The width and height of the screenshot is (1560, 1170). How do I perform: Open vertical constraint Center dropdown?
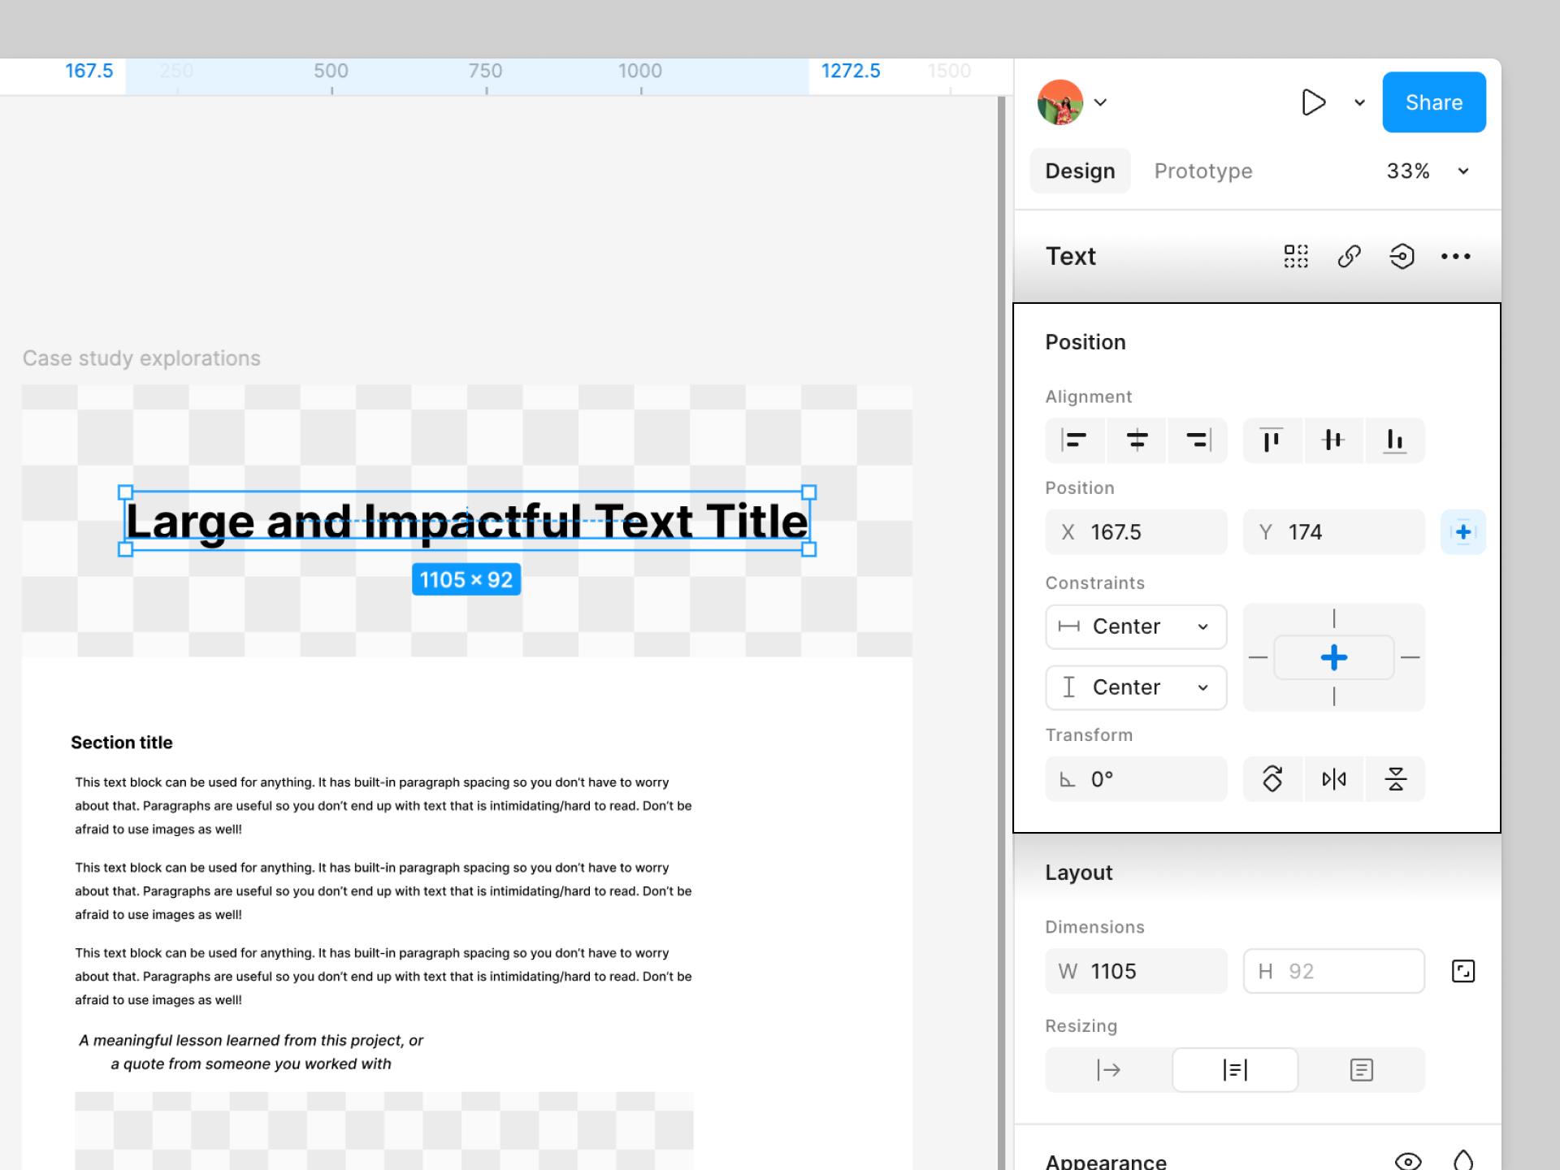1135,687
